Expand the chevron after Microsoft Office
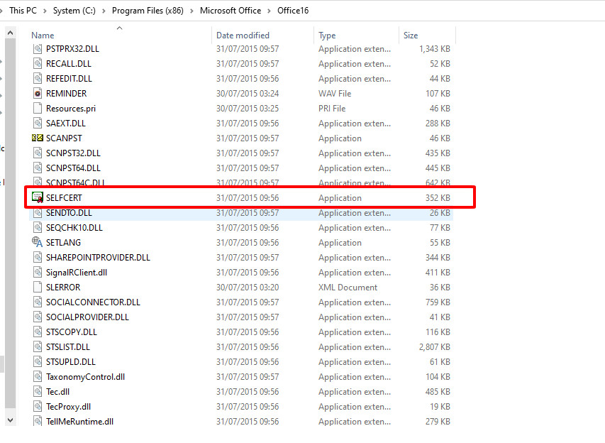Image resolution: width=605 pixels, height=443 pixels. pos(270,11)
